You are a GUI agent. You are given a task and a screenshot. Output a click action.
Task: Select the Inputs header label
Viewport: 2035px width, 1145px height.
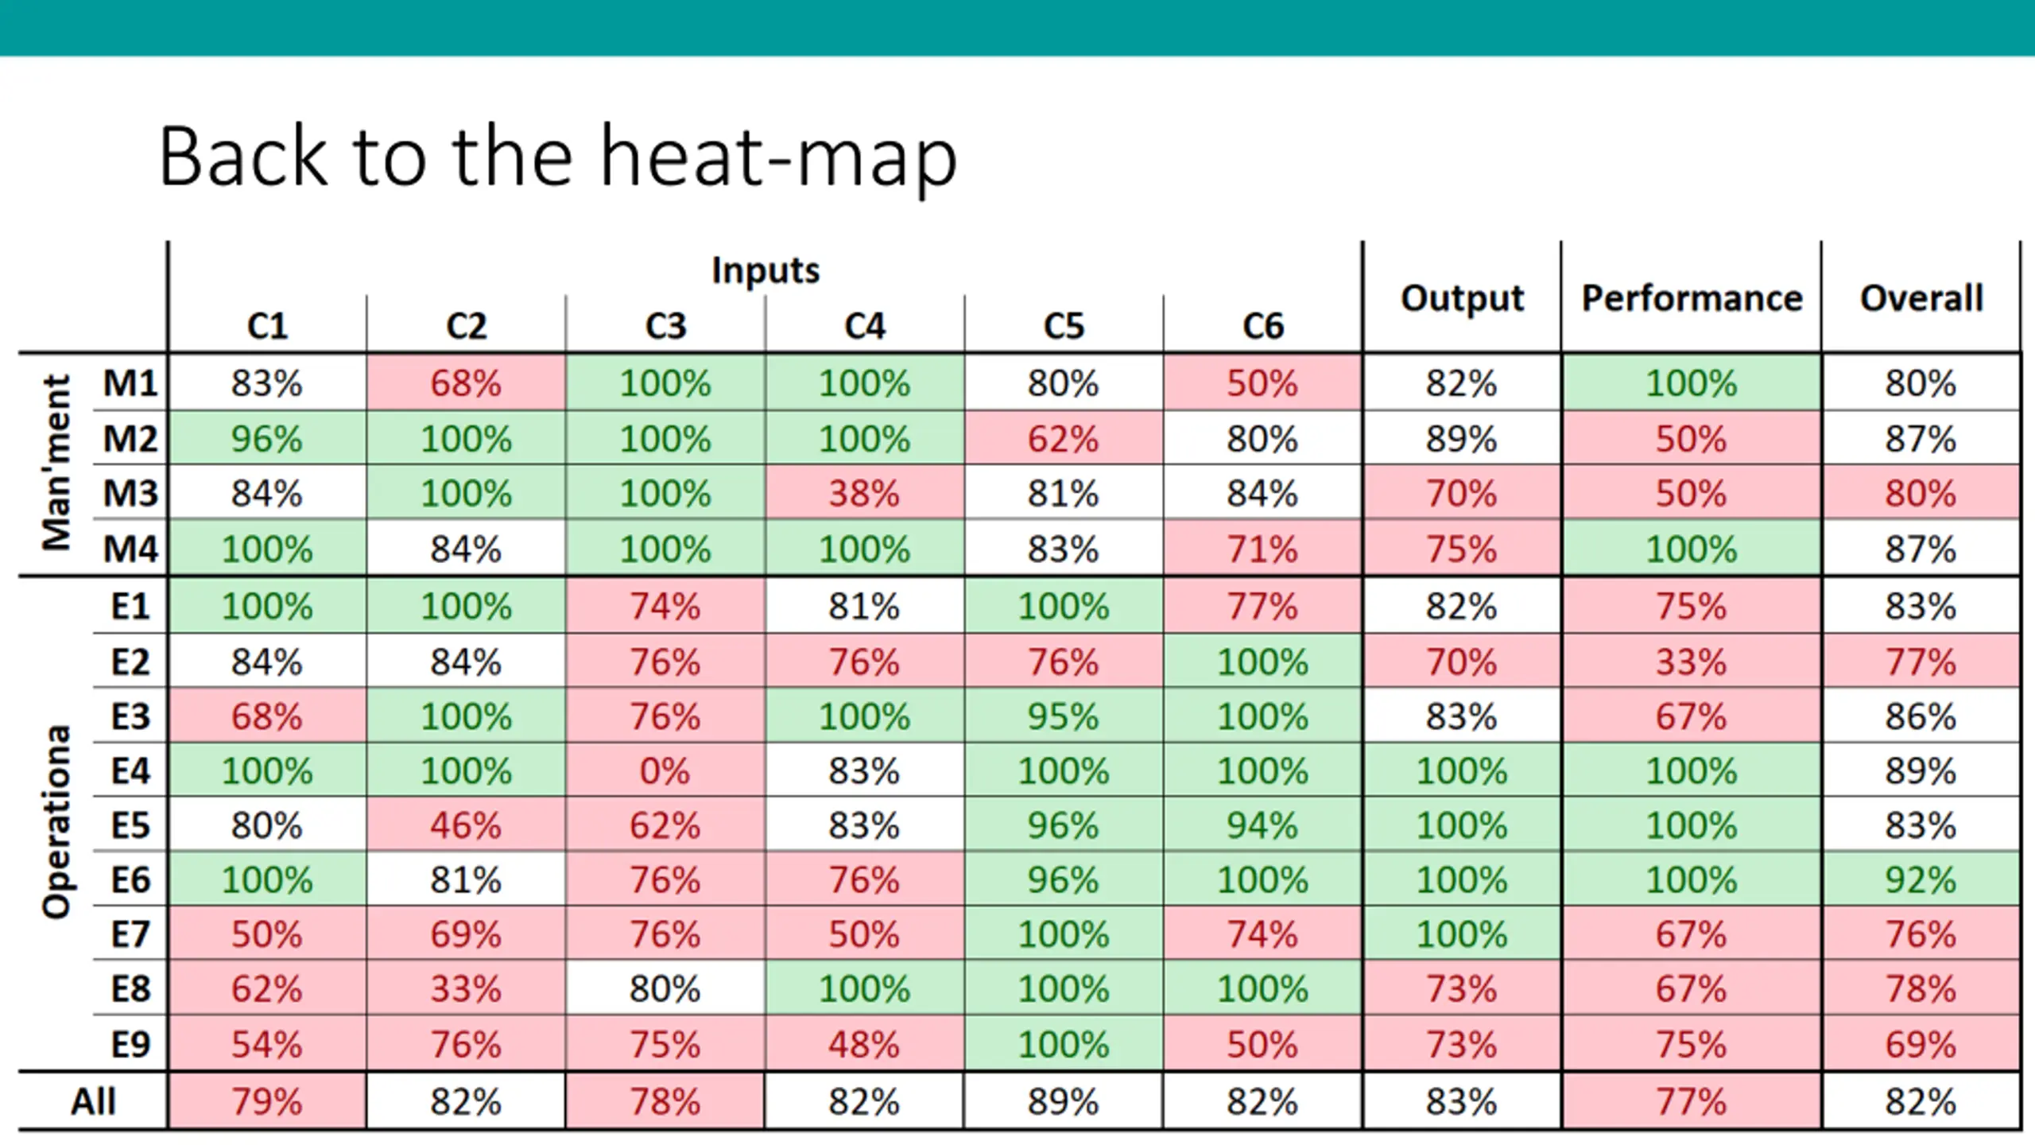(x=766, y=270)
